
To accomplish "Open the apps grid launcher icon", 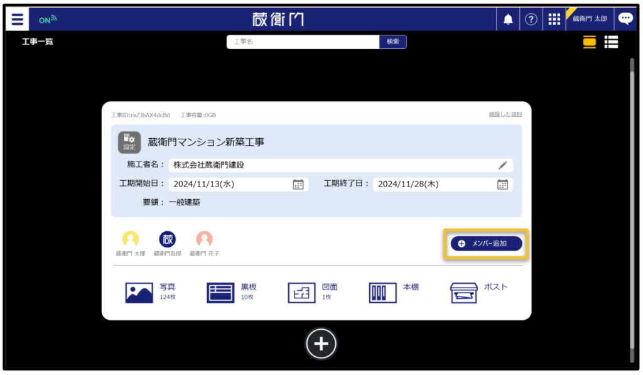I will pos(554,19).
